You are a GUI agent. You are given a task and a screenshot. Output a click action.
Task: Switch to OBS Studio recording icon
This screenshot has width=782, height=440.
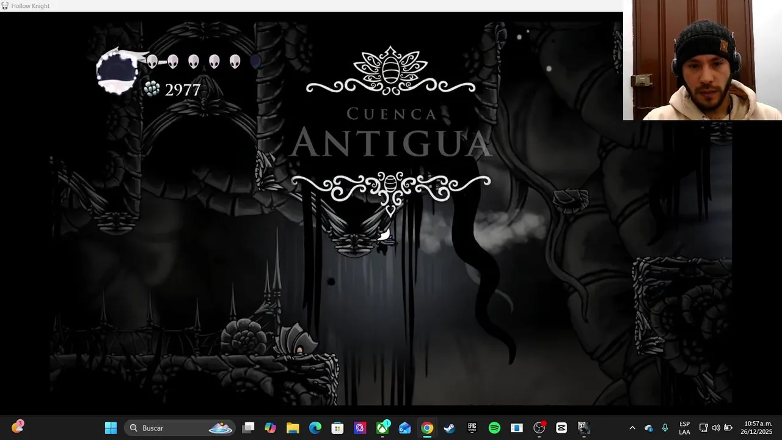click(539, 428)
